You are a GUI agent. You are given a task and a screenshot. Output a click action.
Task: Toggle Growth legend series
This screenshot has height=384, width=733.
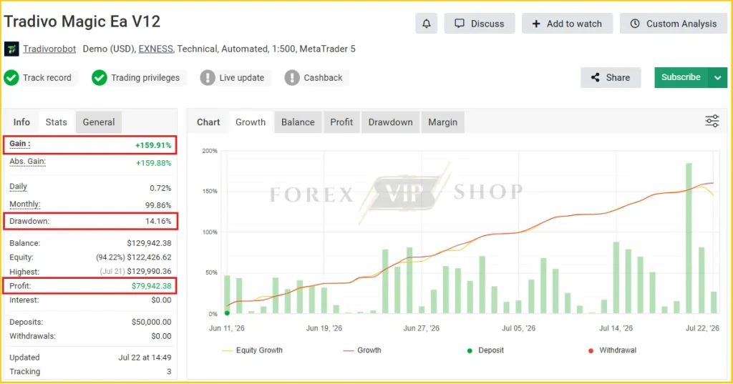[362, 350]
